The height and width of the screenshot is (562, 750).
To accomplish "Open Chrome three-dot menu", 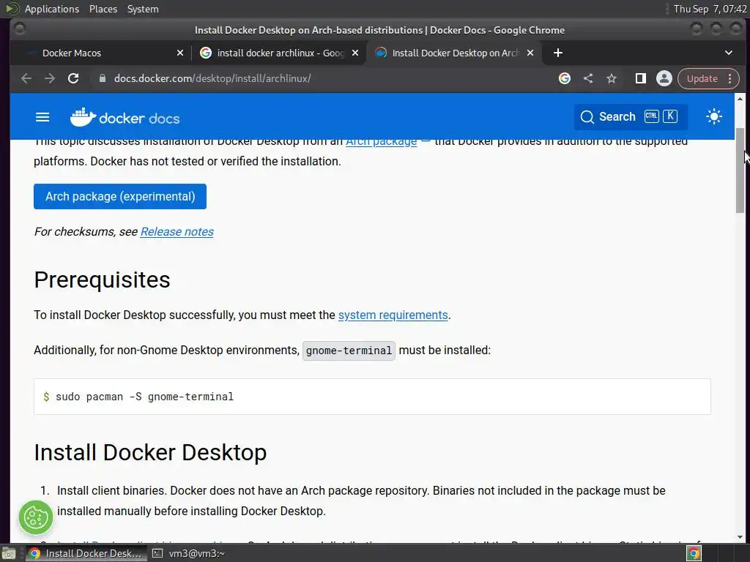I will pos(730,78).
